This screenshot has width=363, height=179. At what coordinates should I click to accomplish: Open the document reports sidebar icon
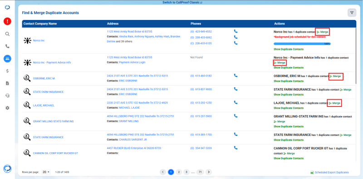coord(7,83)
